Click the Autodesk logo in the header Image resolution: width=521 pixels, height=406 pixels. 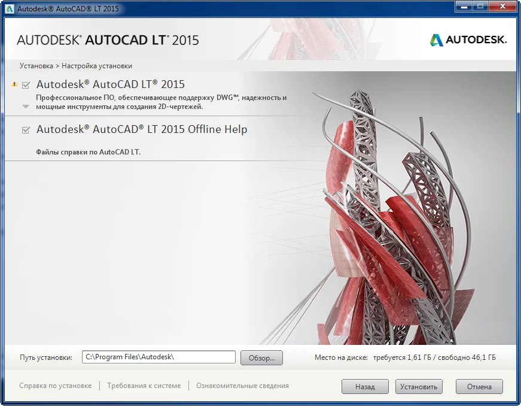468,40
